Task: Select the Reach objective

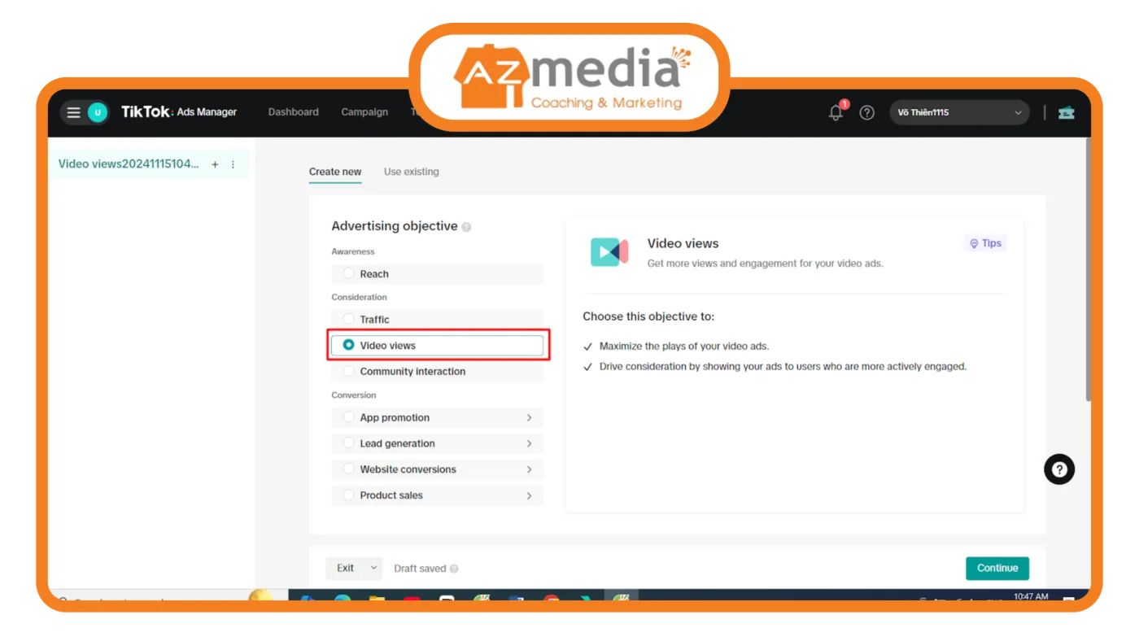Action: [438, 274]
